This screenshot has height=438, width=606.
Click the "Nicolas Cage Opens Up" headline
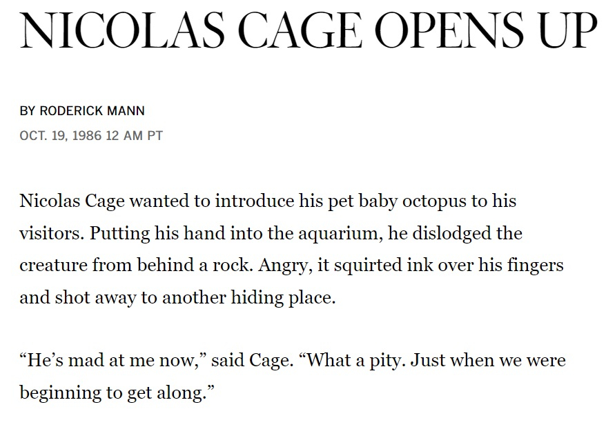[x=309, y=31]
